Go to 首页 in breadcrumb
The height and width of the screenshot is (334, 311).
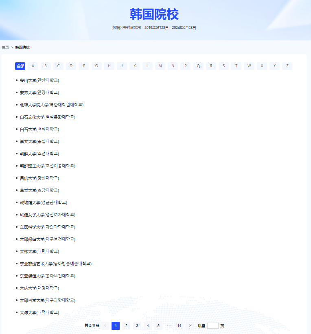pyautogui.click(x=5, y=47)
